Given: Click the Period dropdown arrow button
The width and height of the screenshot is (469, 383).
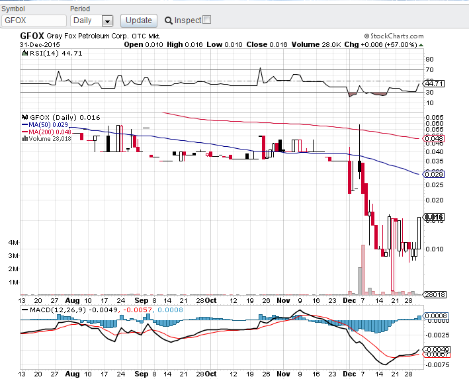Looking at the screenshot, I should [107, 21].
